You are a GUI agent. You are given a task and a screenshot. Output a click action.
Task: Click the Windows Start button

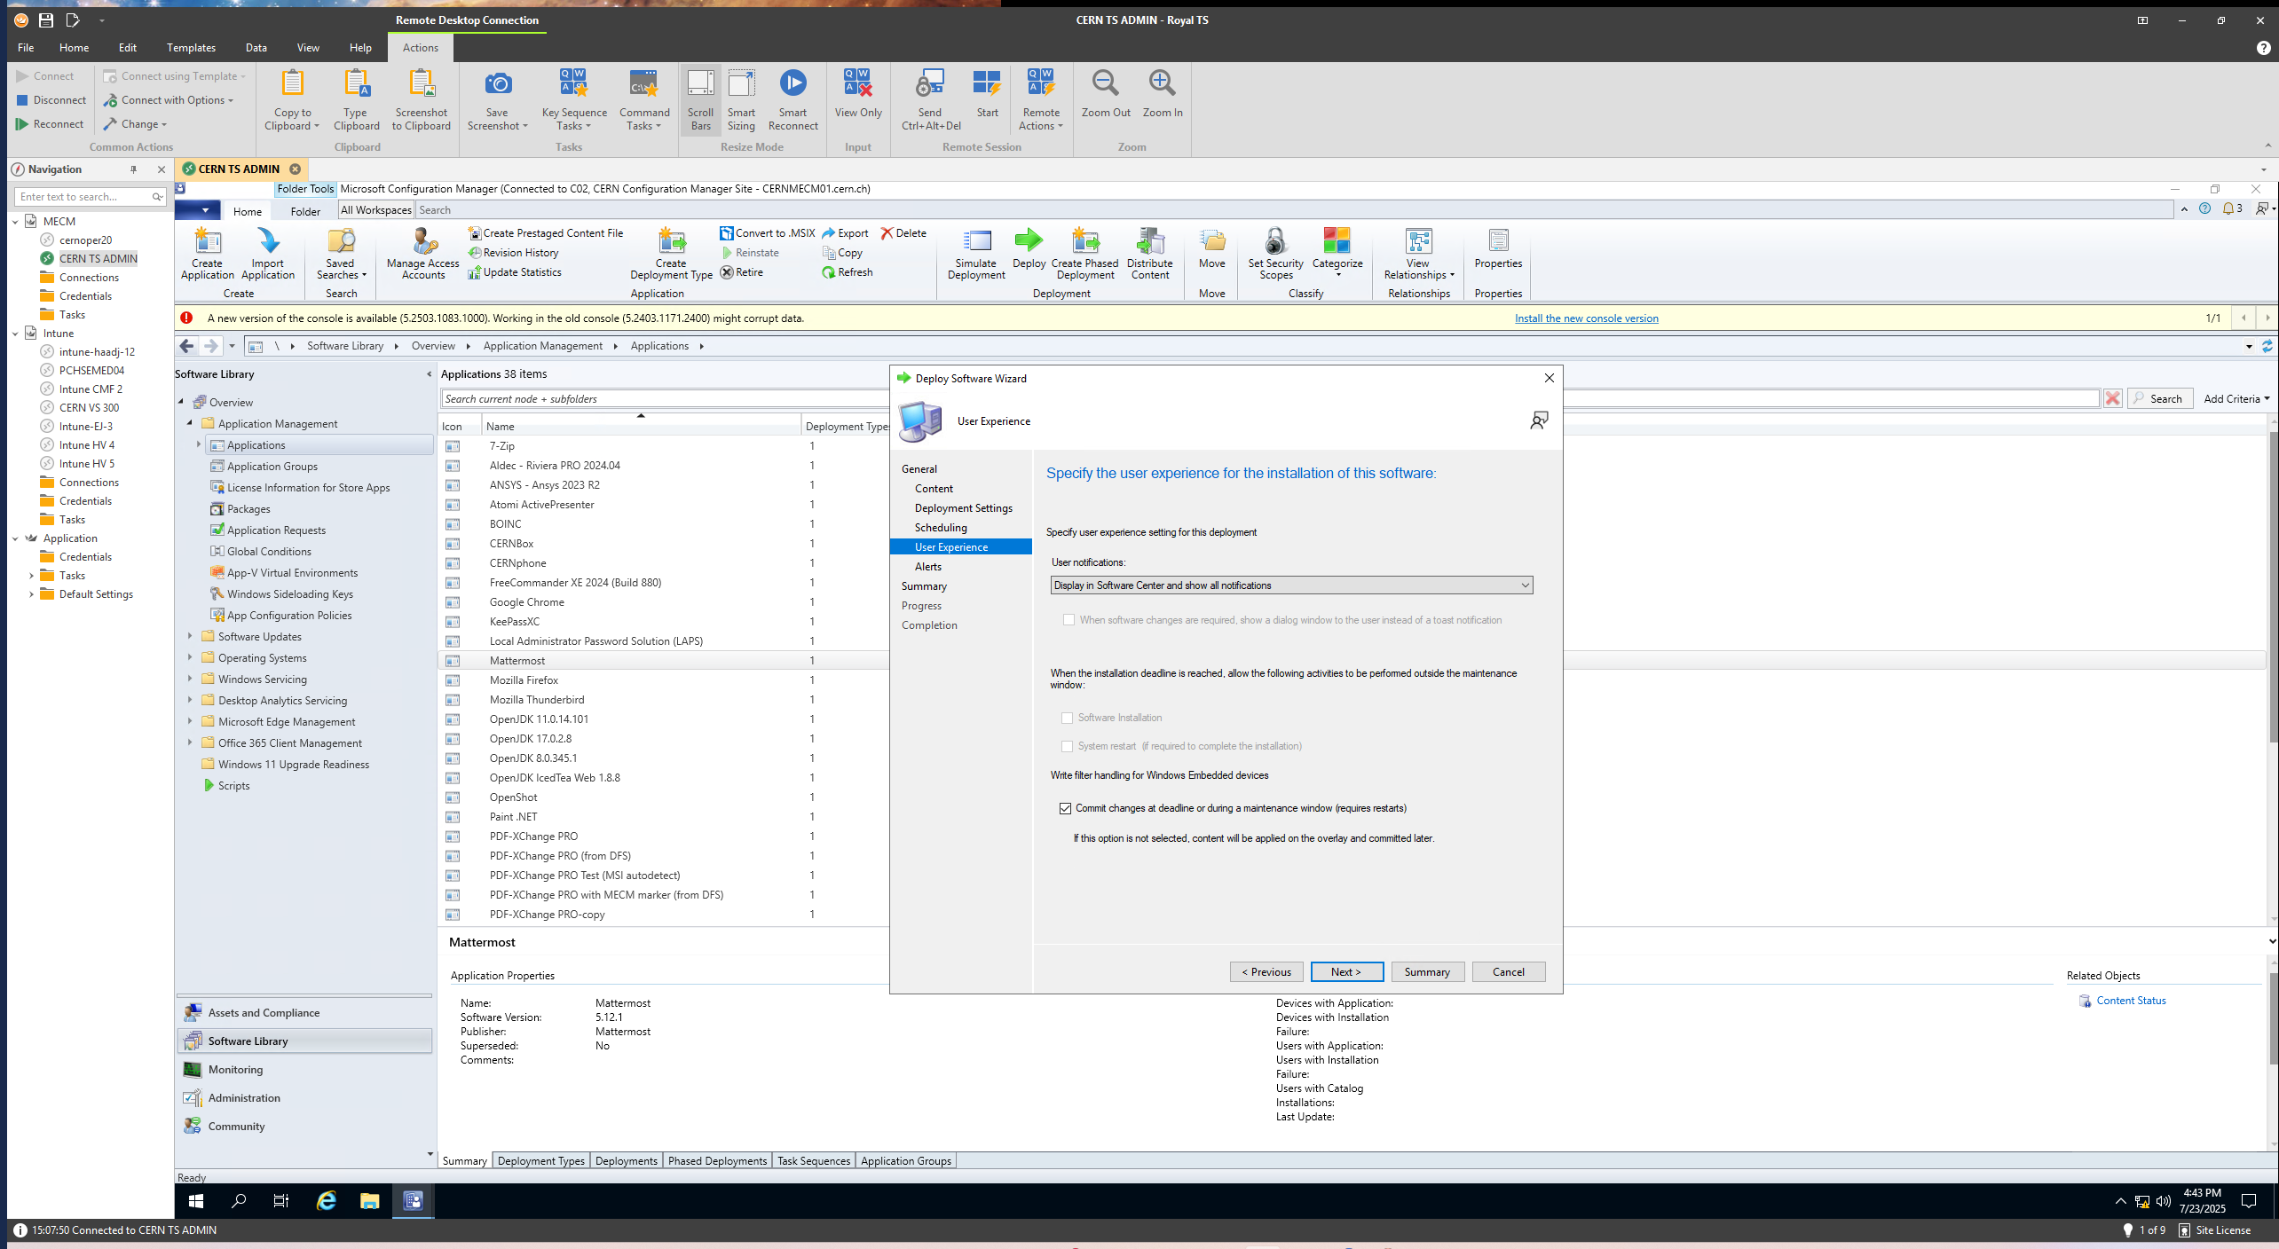[197, 1201]
